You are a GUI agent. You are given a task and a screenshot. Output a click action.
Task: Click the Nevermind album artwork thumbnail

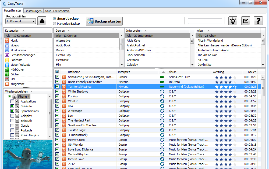[28, 155]
